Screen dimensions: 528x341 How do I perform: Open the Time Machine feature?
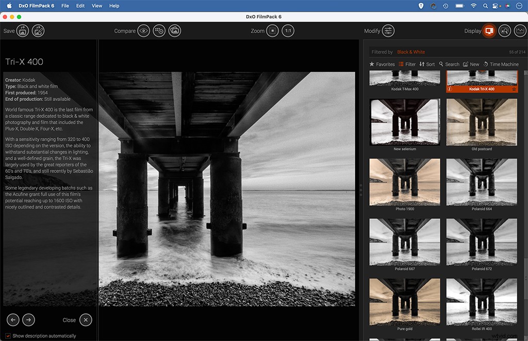(x=501, y=64)
